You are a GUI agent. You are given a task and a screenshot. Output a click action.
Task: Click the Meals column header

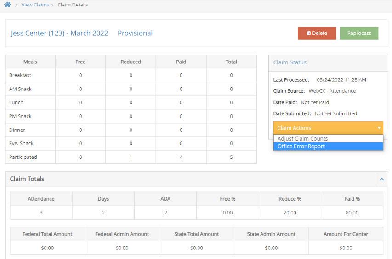tap(30, 62)
